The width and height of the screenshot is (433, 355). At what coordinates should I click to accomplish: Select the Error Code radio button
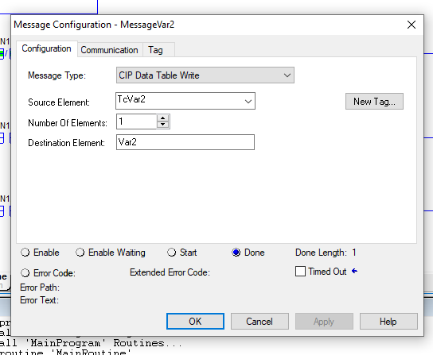tap(25, 273)
